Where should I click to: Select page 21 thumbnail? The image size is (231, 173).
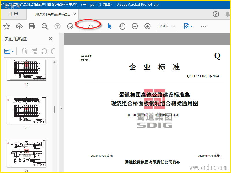27,153
